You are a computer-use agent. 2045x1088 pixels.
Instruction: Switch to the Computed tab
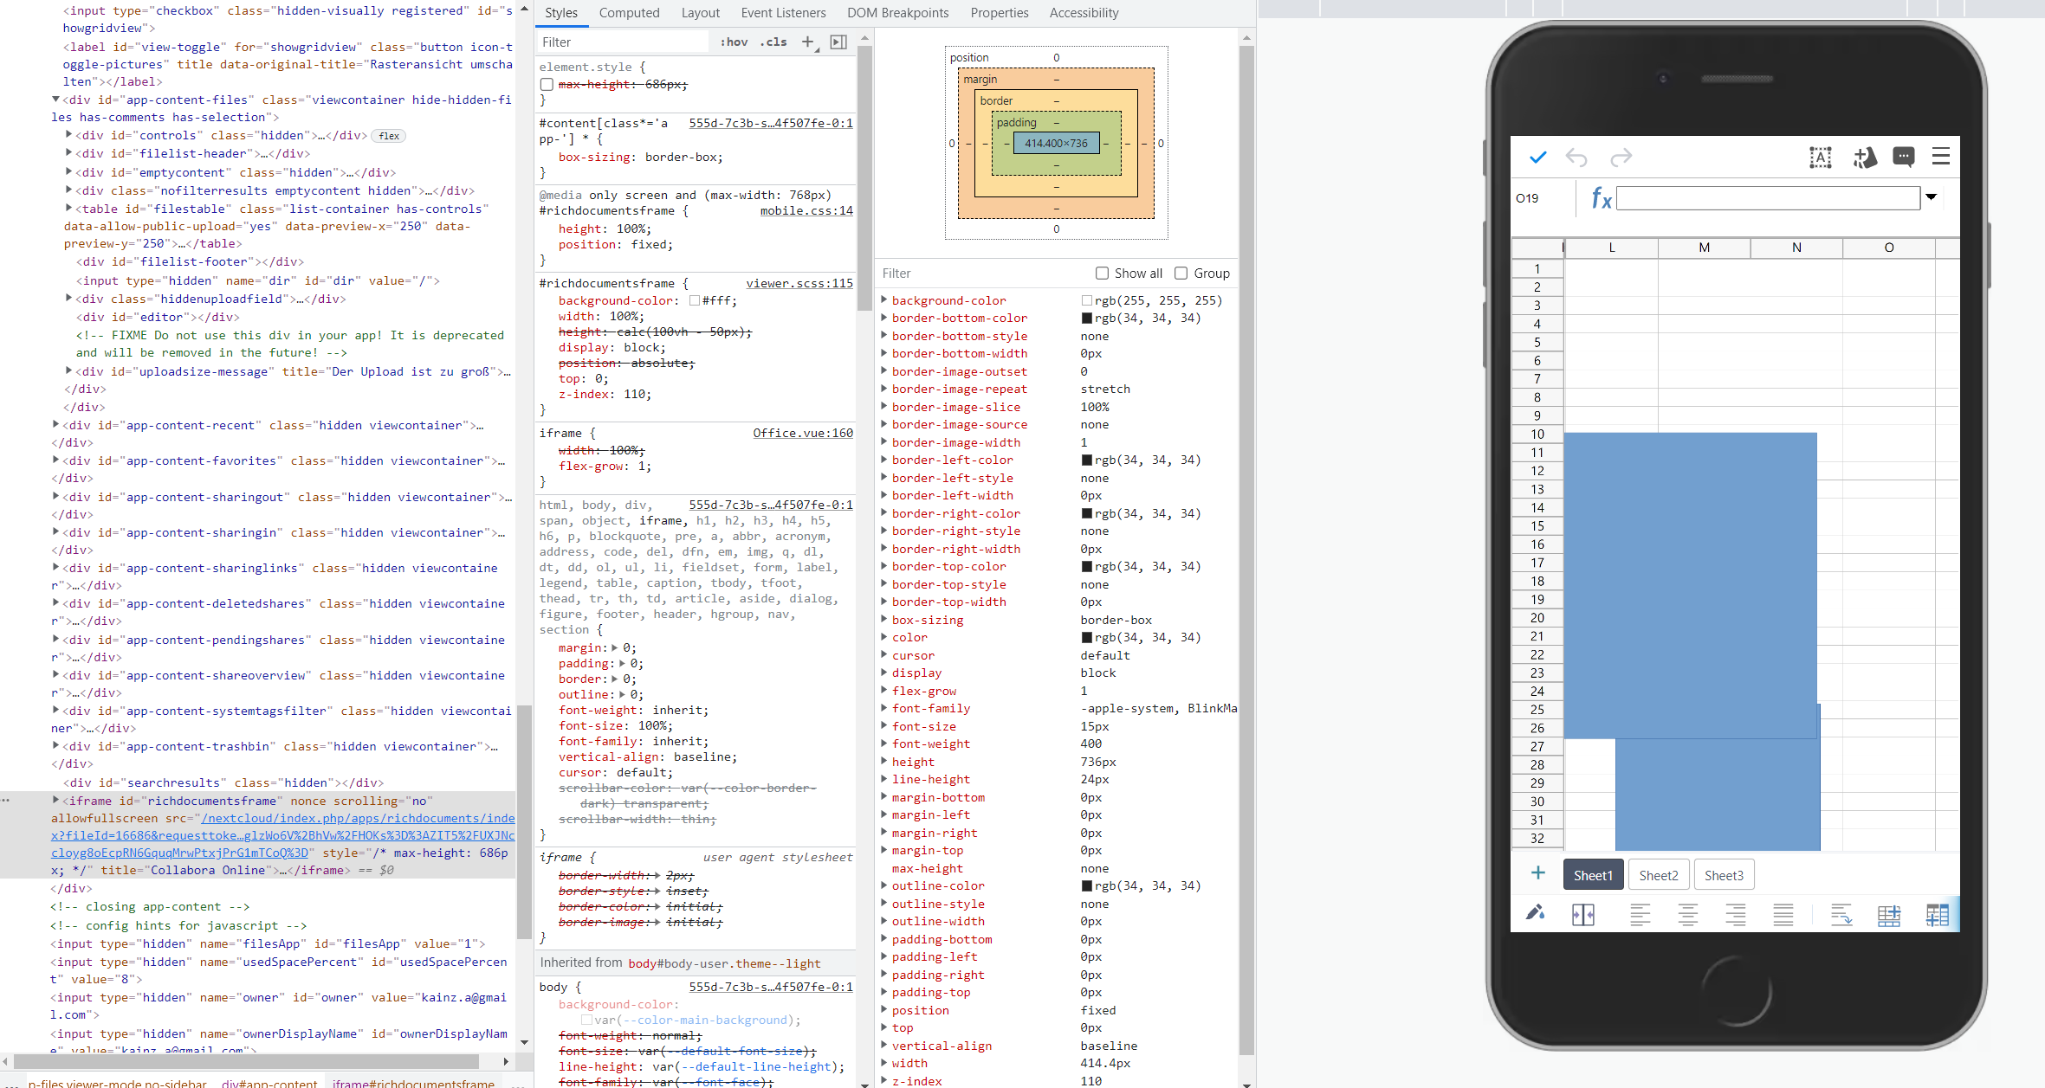[629, 13]
